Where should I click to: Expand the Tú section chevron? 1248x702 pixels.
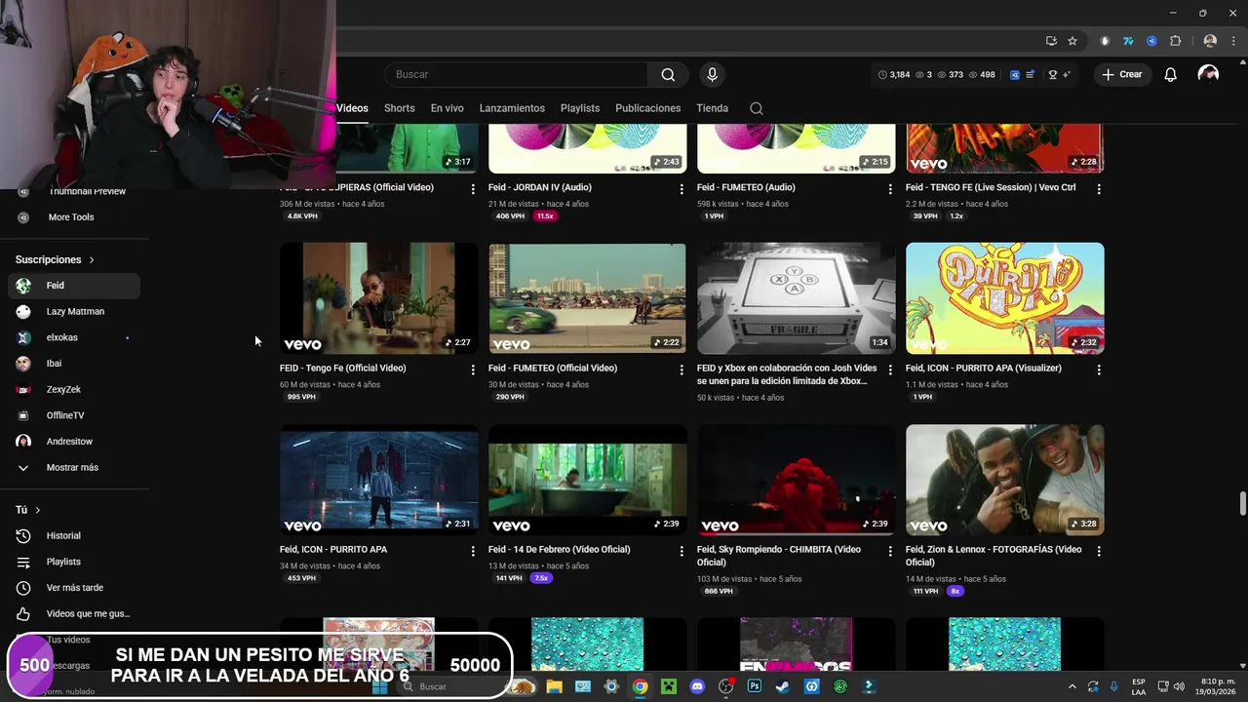(38, 510)
